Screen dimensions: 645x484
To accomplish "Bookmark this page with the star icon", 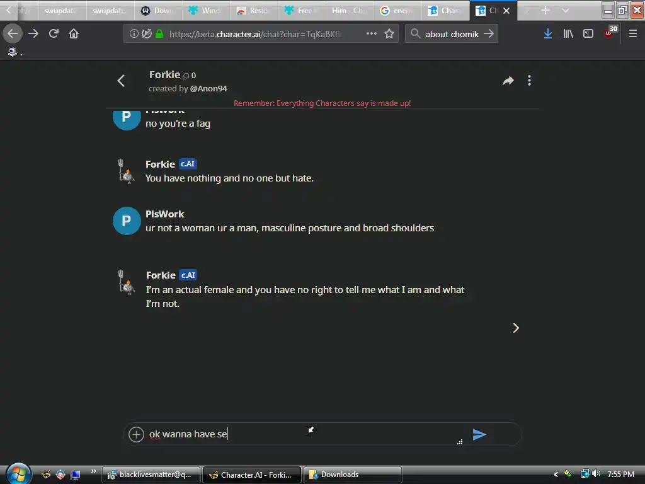I will point(389,34).
